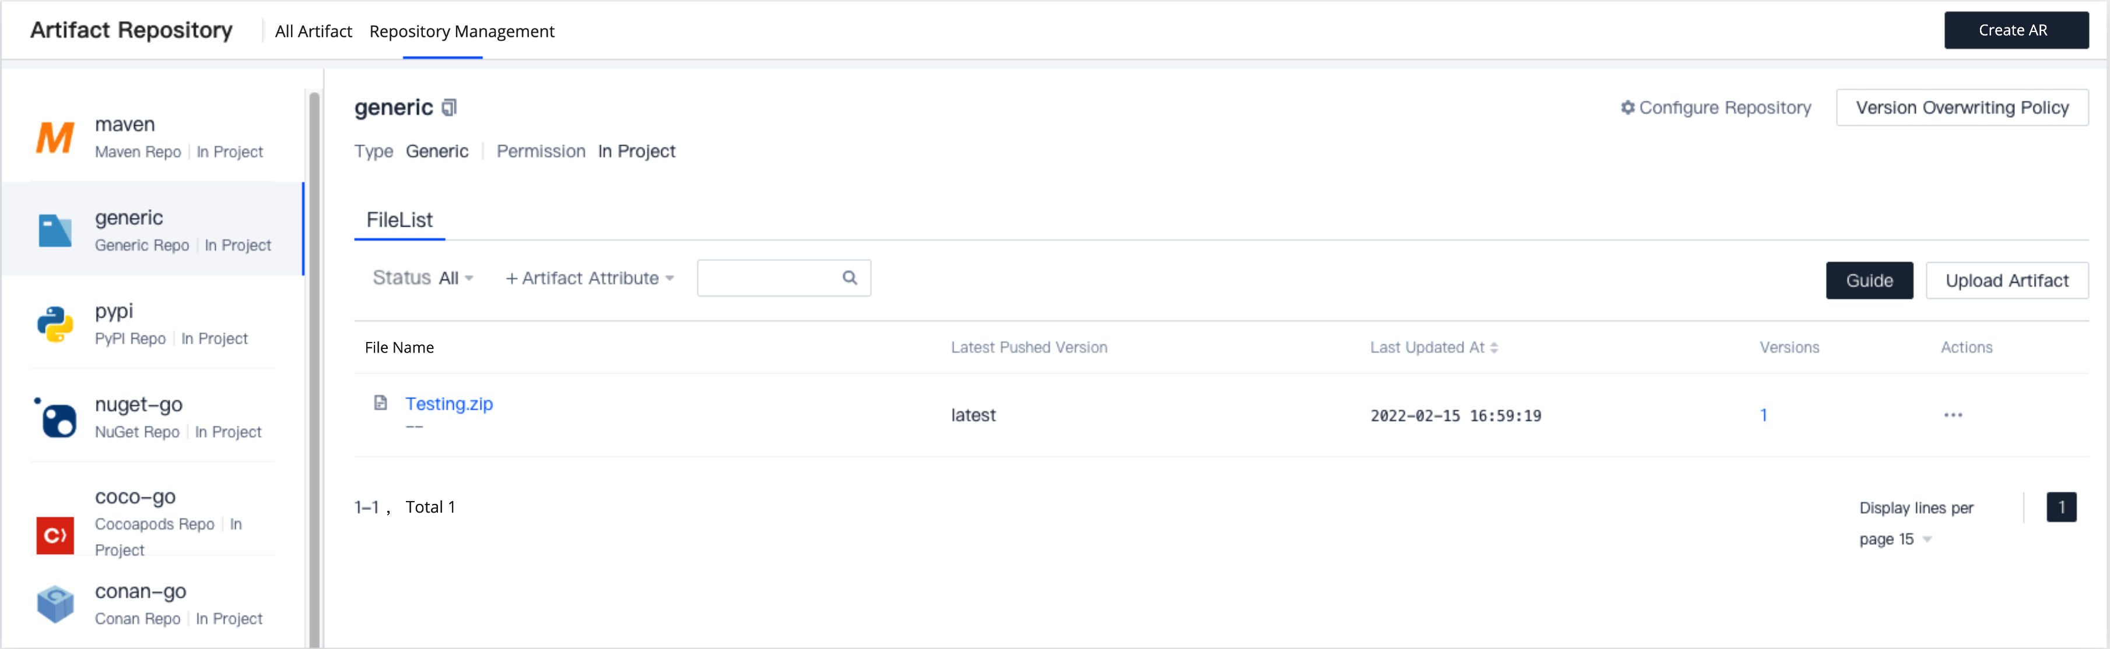Screen dimensions: 2110x649
Task: Click the Testing.zip file icon
Action: [380, 402]
